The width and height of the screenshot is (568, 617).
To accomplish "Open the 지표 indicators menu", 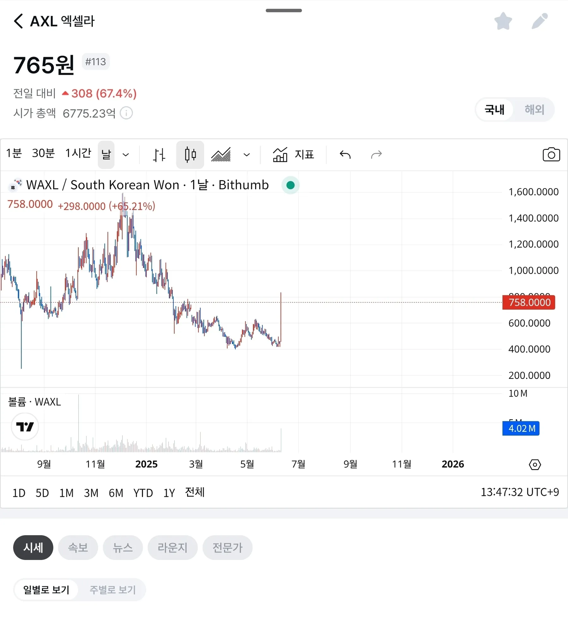I will 293,155.
